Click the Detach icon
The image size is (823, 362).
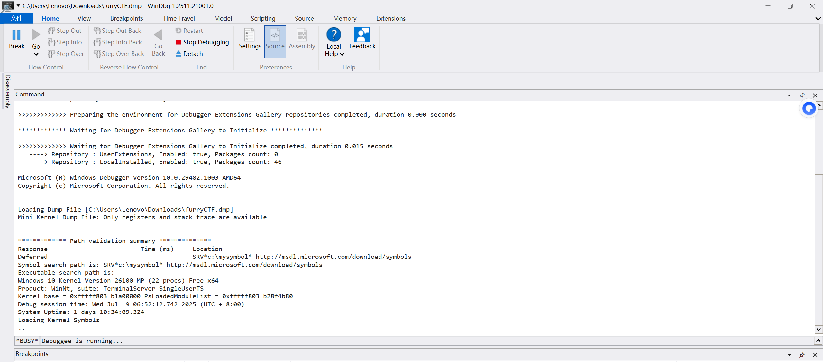(x=178, y=54)
